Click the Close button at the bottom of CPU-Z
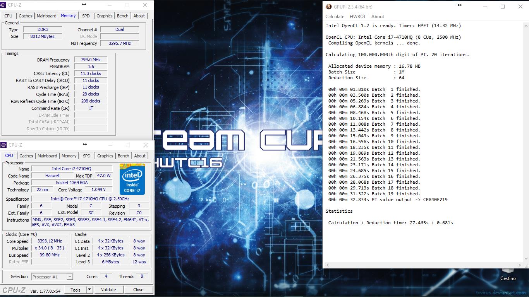 pos(138,290)
